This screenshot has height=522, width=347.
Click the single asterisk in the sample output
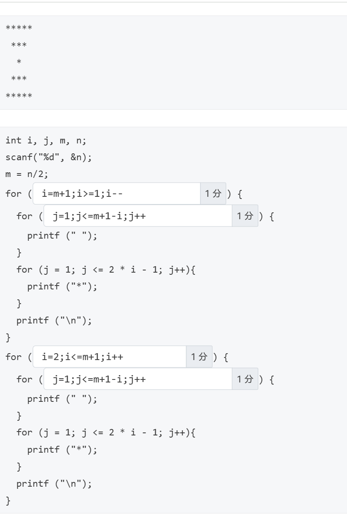pyautogui.click(x=19, y=62)
